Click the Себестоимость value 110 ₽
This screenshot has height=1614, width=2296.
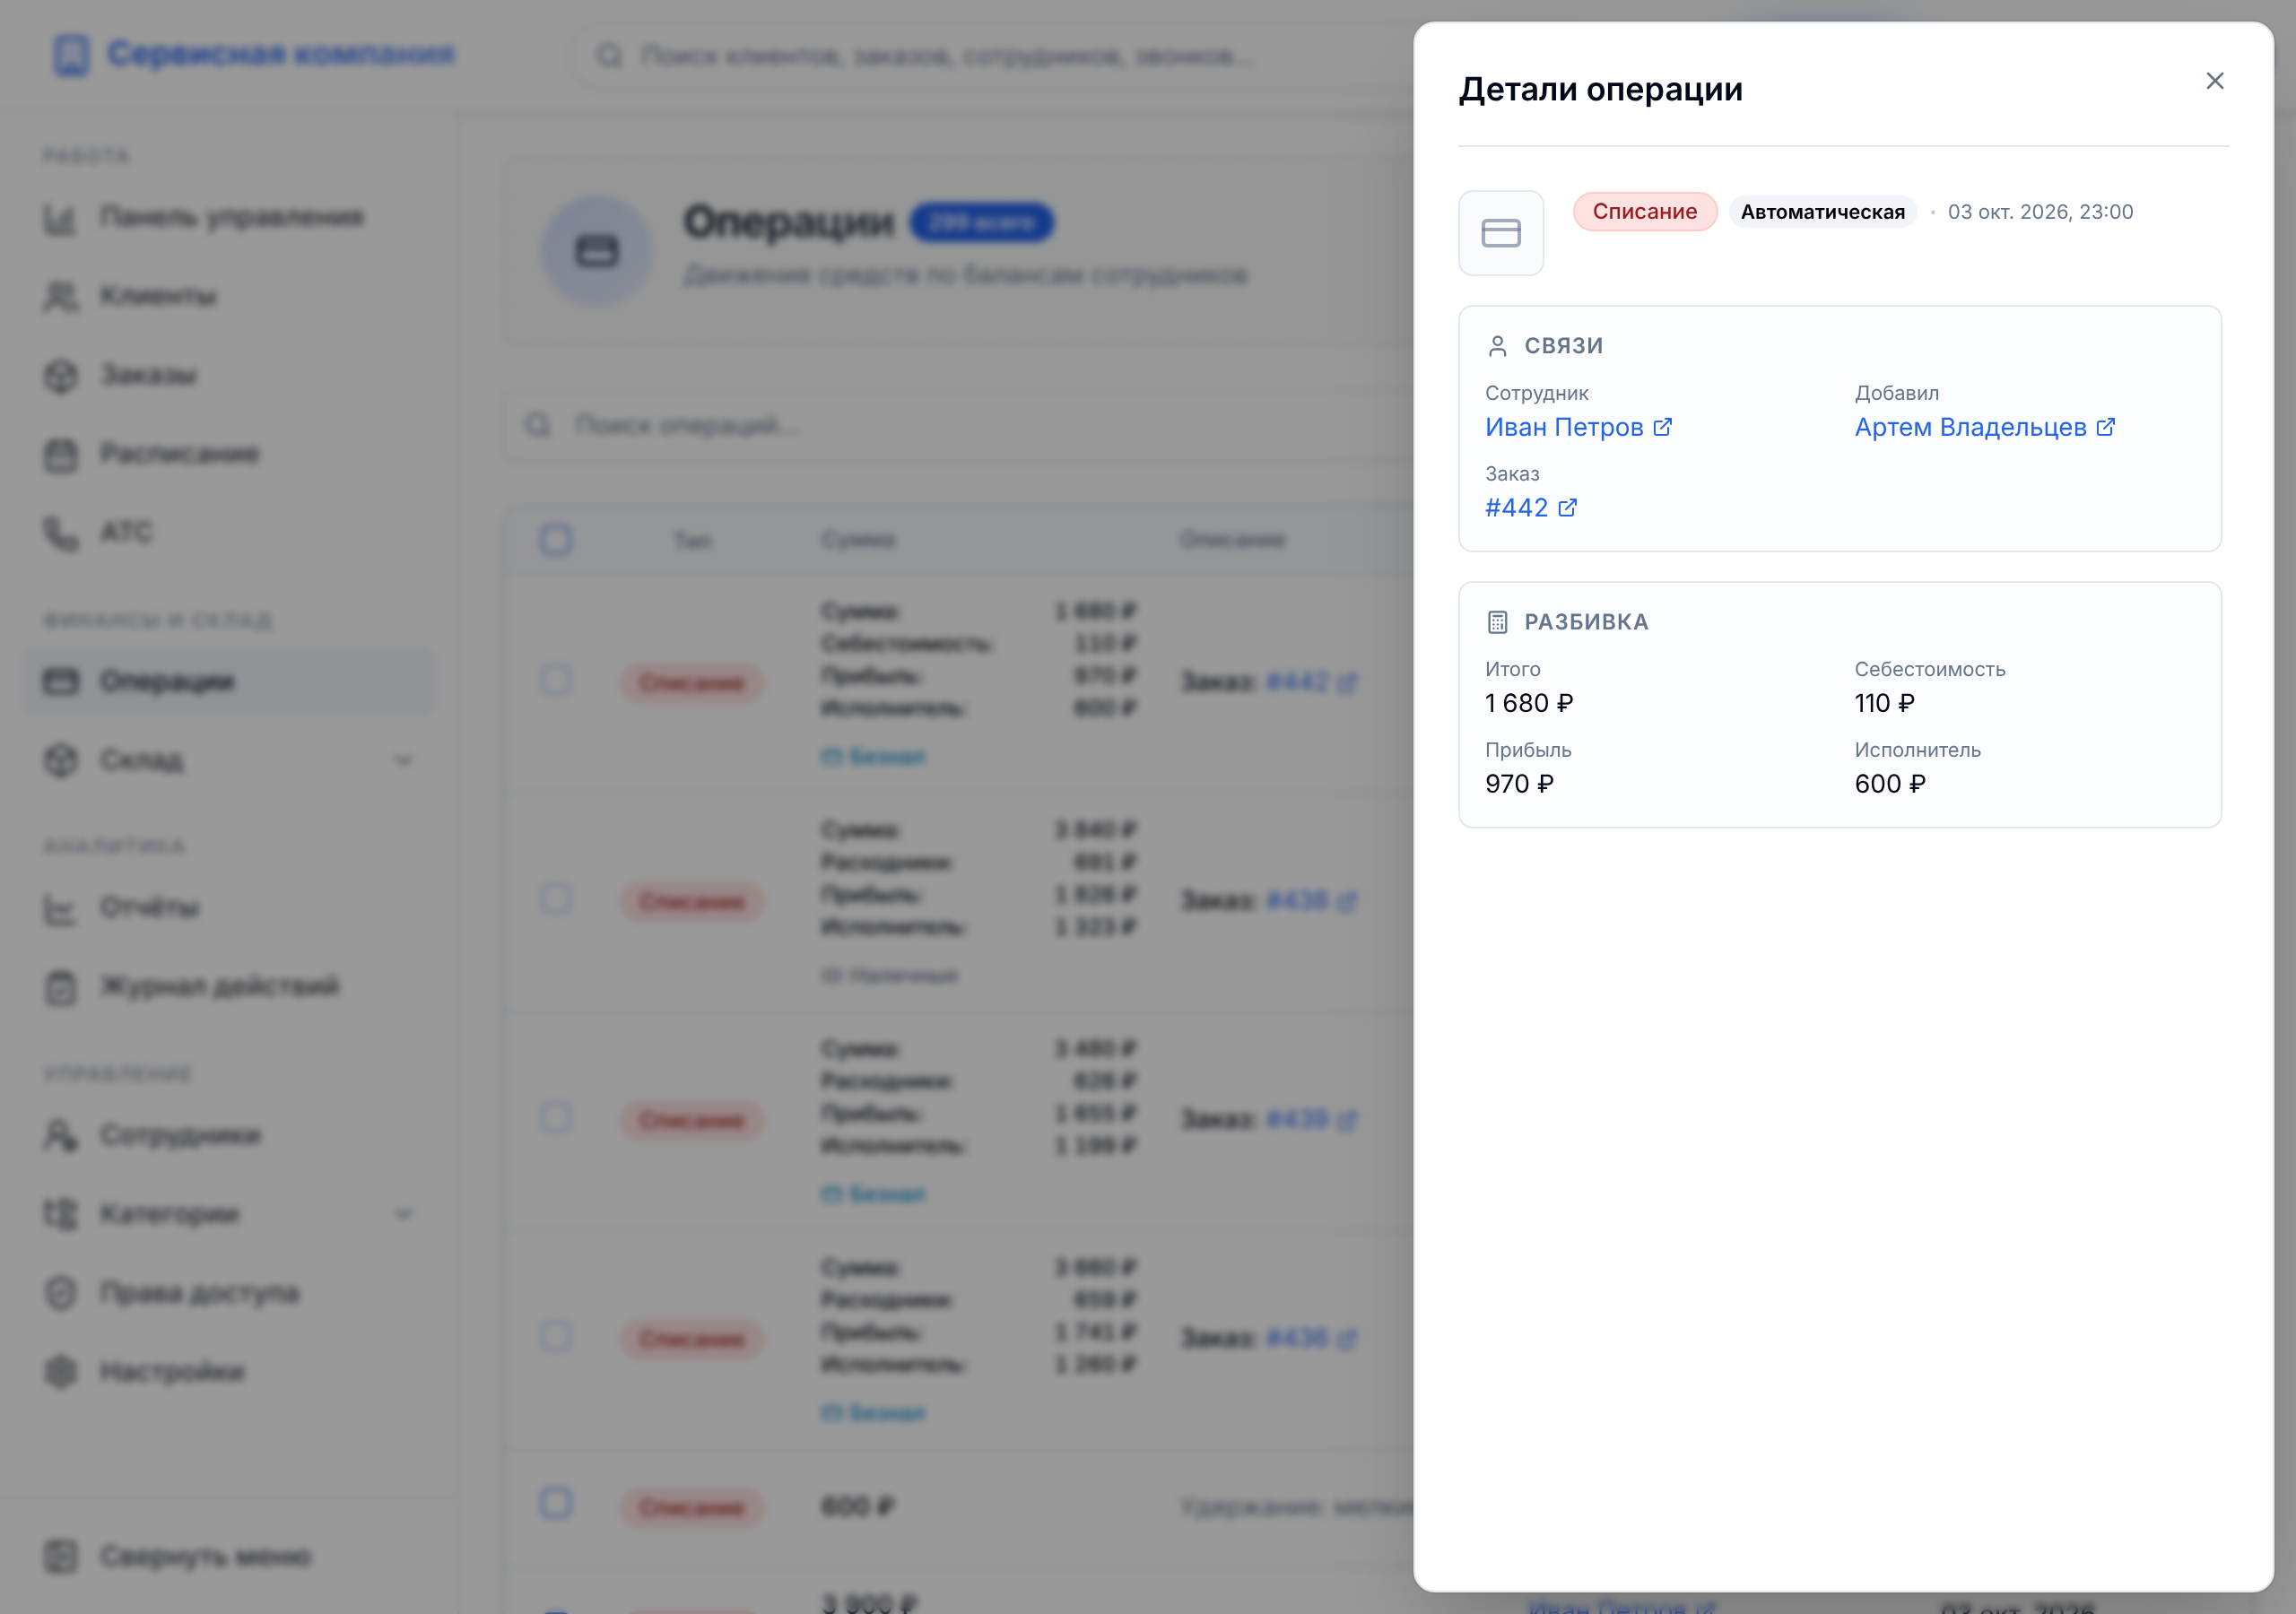pos(1884,703)
